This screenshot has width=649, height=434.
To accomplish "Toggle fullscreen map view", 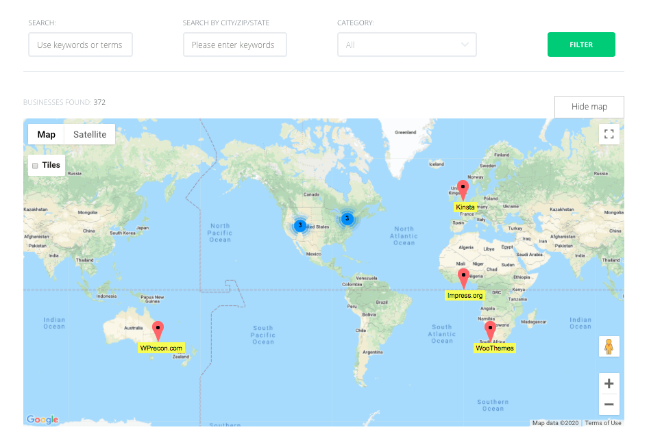I will coord(609,134).
